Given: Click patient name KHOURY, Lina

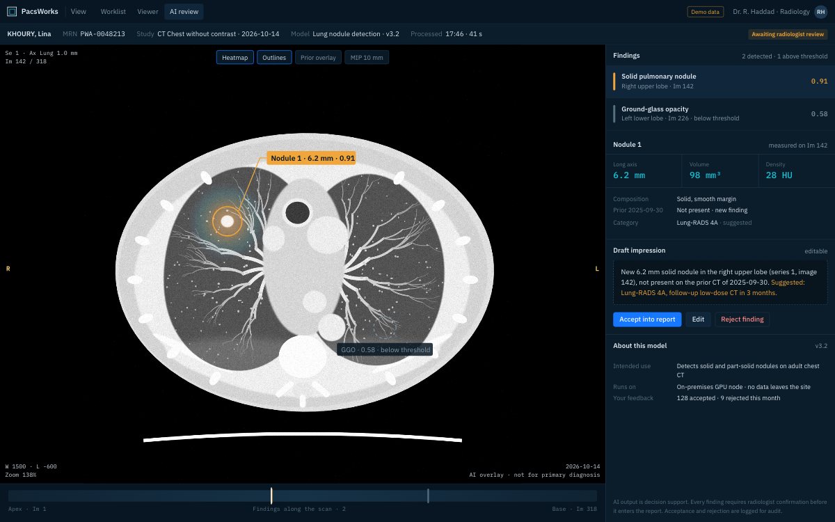Looking at the screenshot, I should pos(29,34).
